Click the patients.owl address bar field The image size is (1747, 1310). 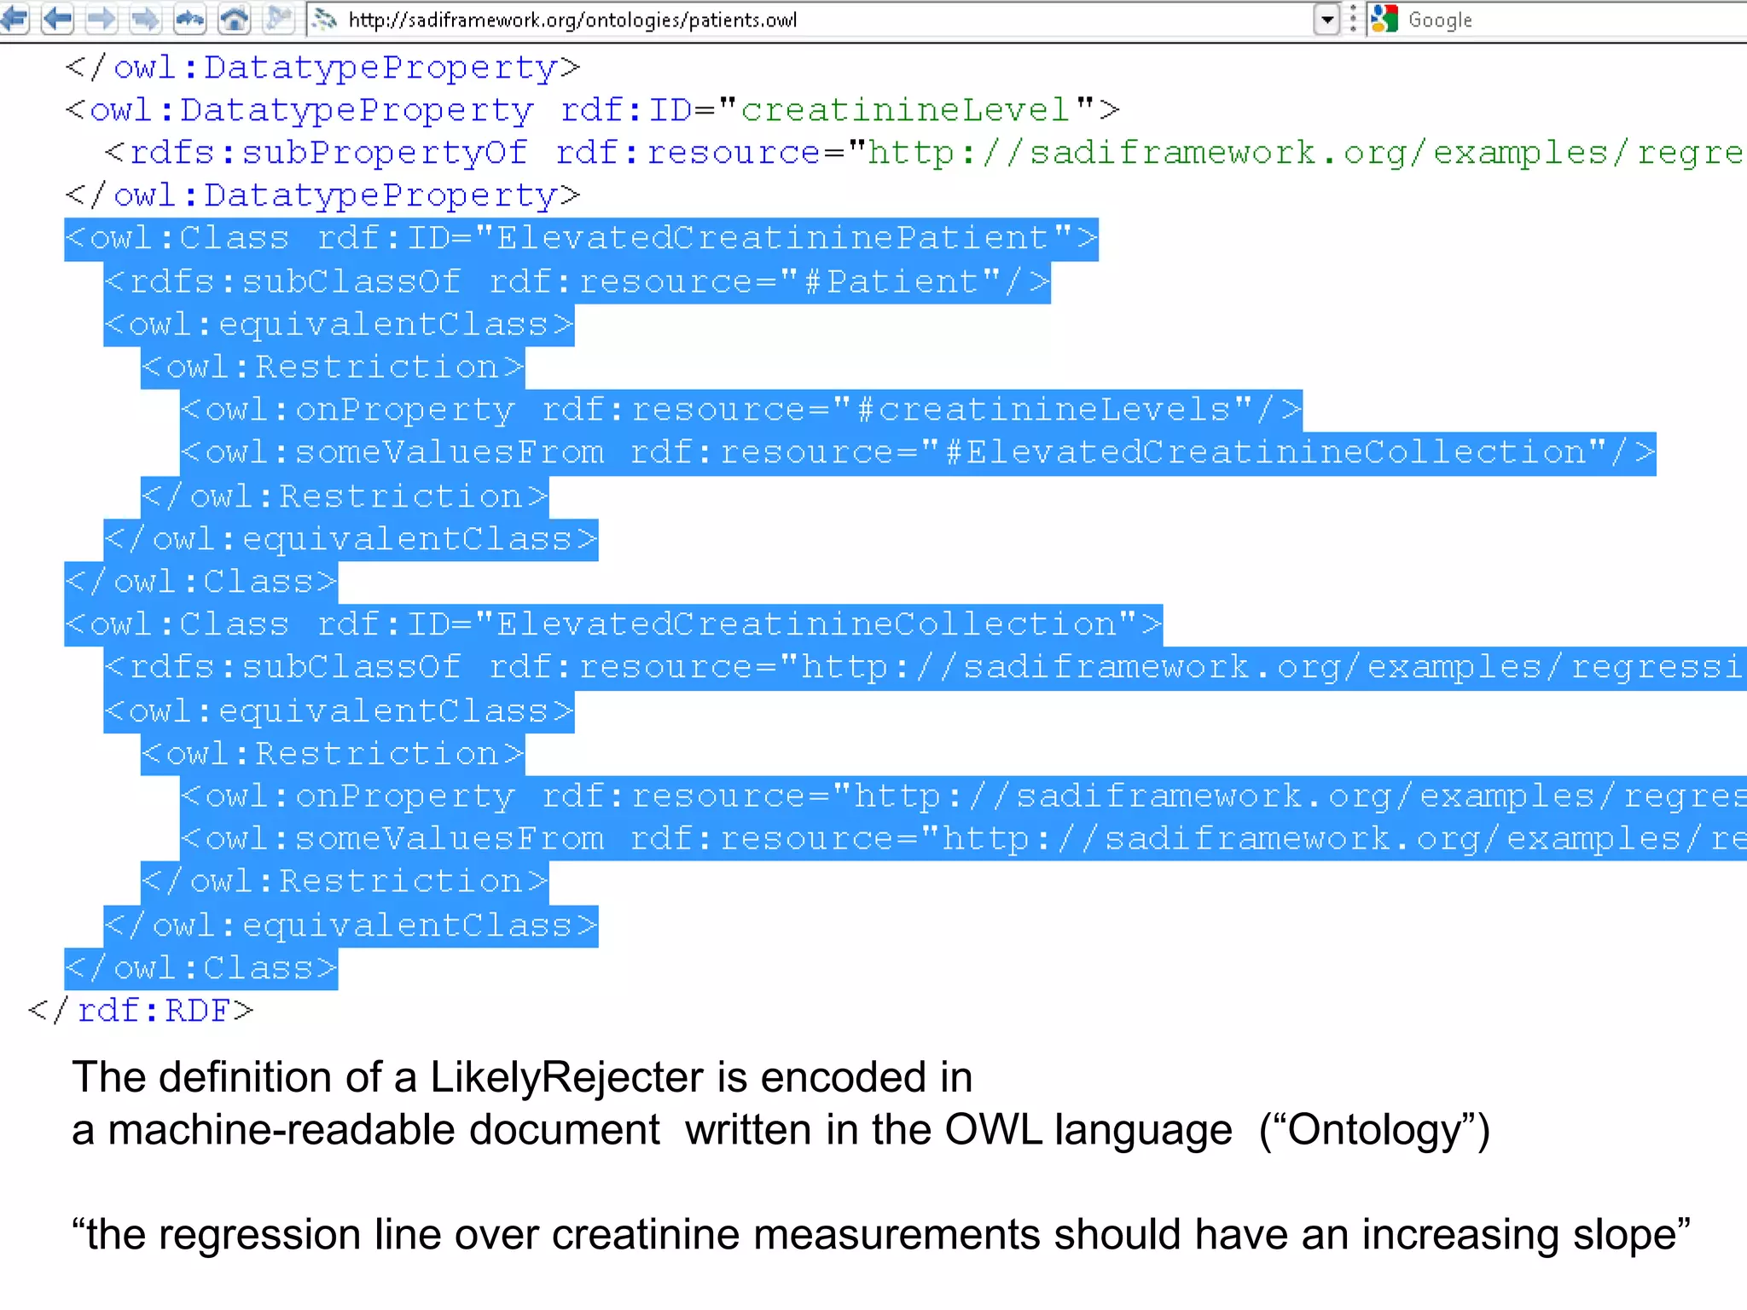coord(810,19)
